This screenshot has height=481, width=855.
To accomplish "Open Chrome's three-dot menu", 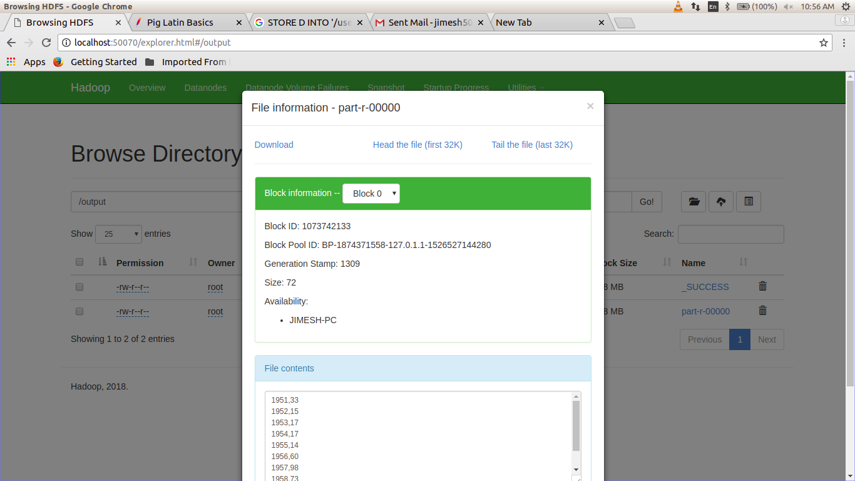I will click(844, 43).
